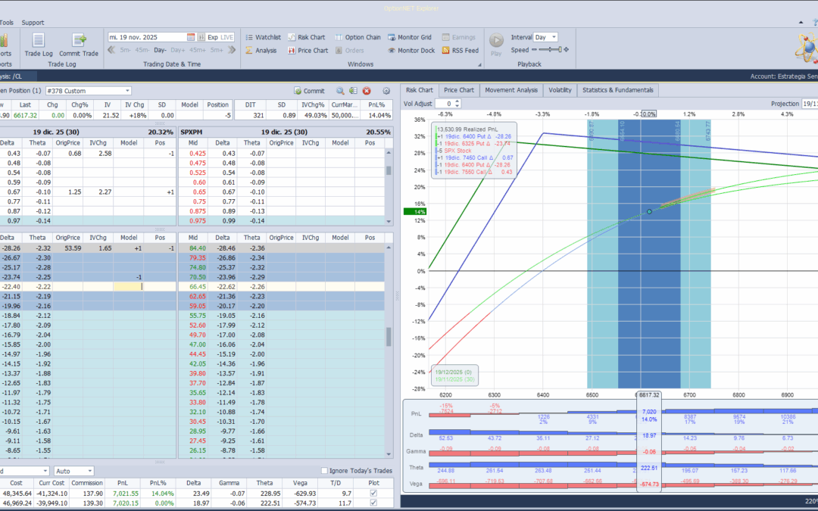Click the trading date field mi. 19 nov. 2025
This screenshot has height=511, width=818.
147,37
